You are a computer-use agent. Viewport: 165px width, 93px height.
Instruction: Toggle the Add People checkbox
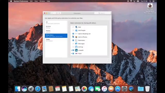[73, 30]
